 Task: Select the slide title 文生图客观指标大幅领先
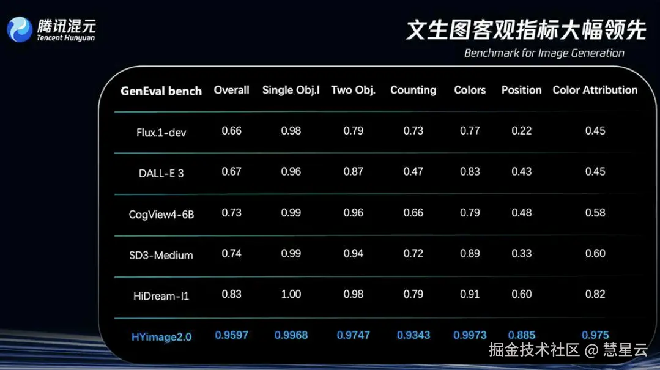[525, 30]
